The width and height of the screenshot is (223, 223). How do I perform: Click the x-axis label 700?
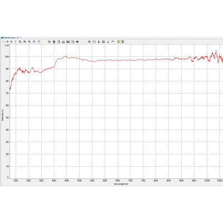pos(130,181)
